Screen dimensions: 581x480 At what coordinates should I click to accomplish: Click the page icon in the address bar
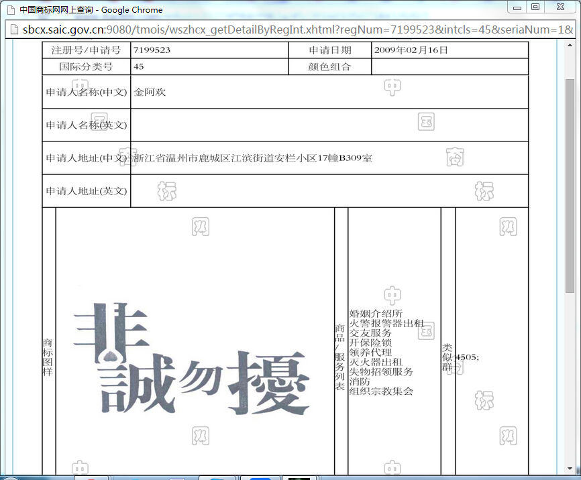14,29
